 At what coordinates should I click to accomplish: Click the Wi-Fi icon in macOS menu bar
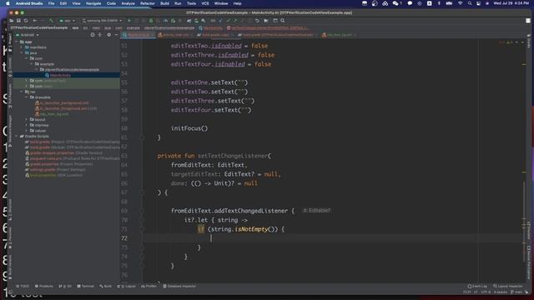point(461,3)
